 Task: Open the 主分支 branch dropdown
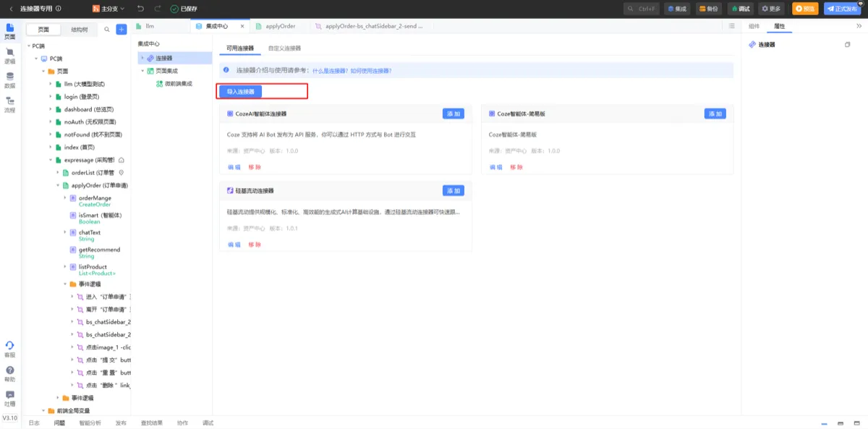click(109, 9)
